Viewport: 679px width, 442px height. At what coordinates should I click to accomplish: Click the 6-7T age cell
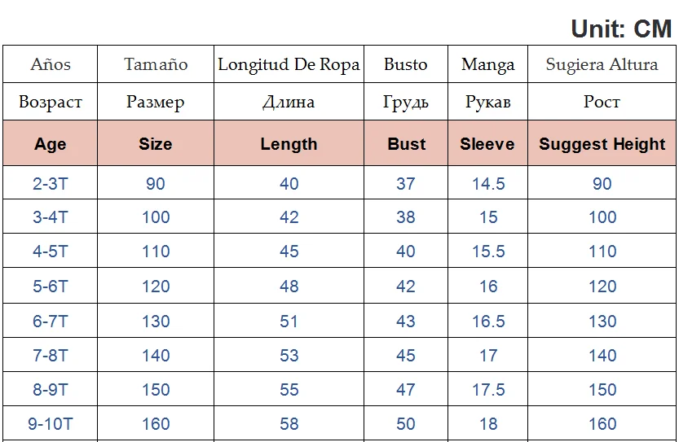point(51,321)
